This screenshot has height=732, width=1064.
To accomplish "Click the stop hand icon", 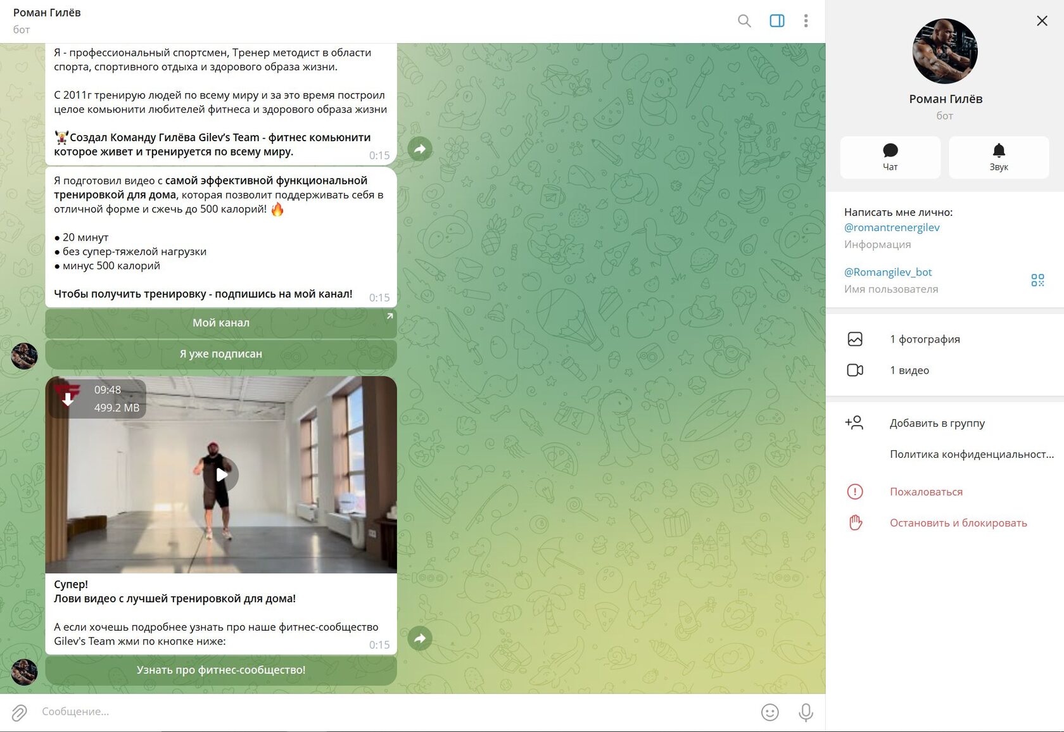I will 856,523.
